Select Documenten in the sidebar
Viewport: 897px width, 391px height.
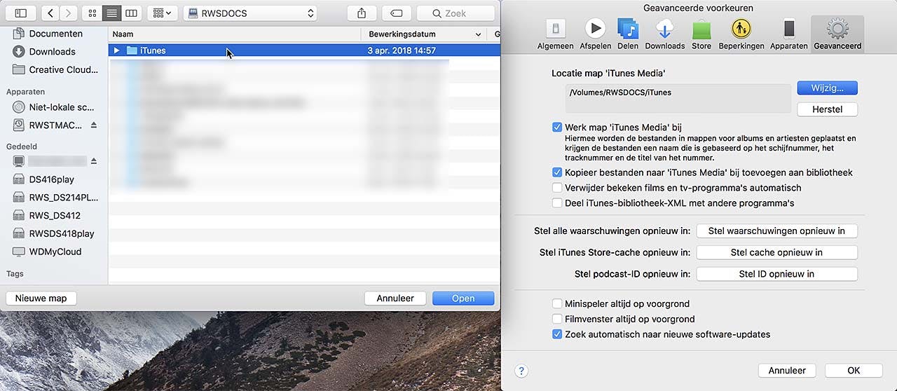click(54, 34)
